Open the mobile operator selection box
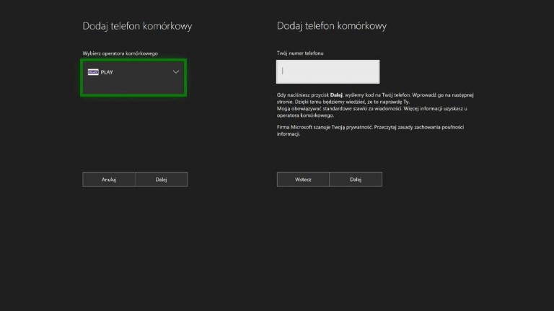 (x=133, y=78)
